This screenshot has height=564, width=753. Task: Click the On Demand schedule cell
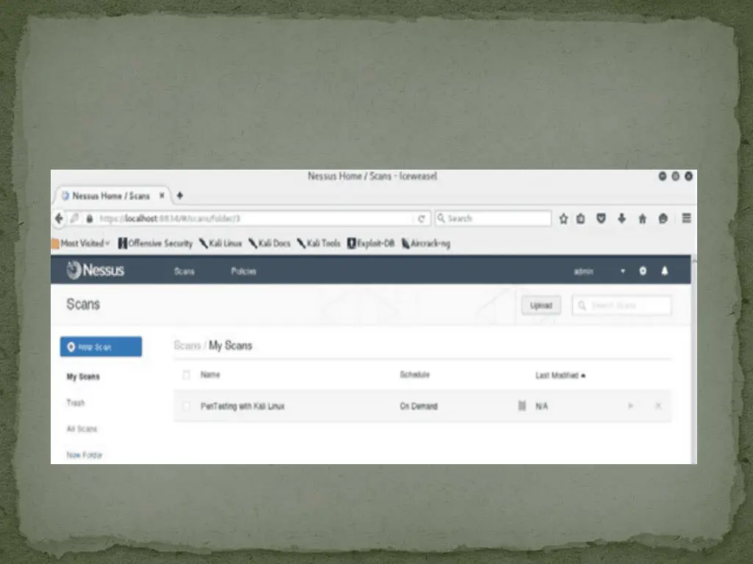pos(418,406)
